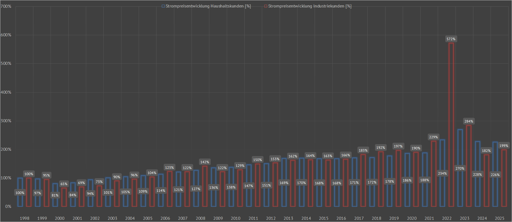The height and width of the screenshot is (222, 512).
Task: Click the 199% data label for 2025
Action: coord(504,146)
